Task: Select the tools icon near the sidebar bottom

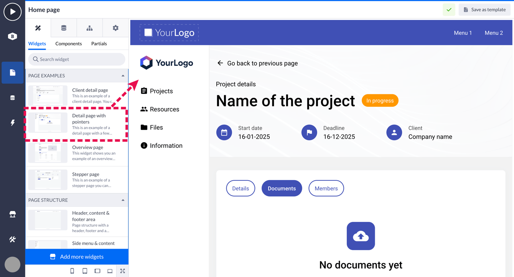Action: [x=12, y=239]
